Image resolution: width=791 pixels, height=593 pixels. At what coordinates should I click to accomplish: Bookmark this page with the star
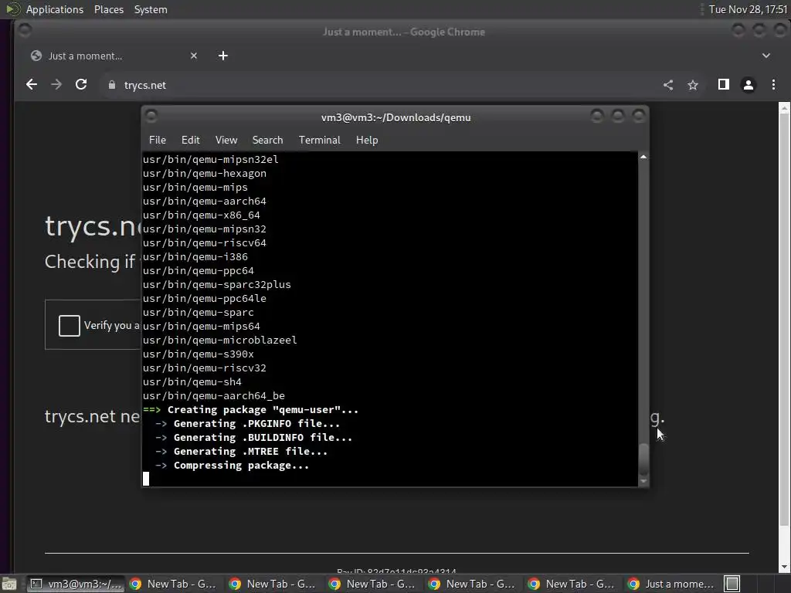[693, 85]
